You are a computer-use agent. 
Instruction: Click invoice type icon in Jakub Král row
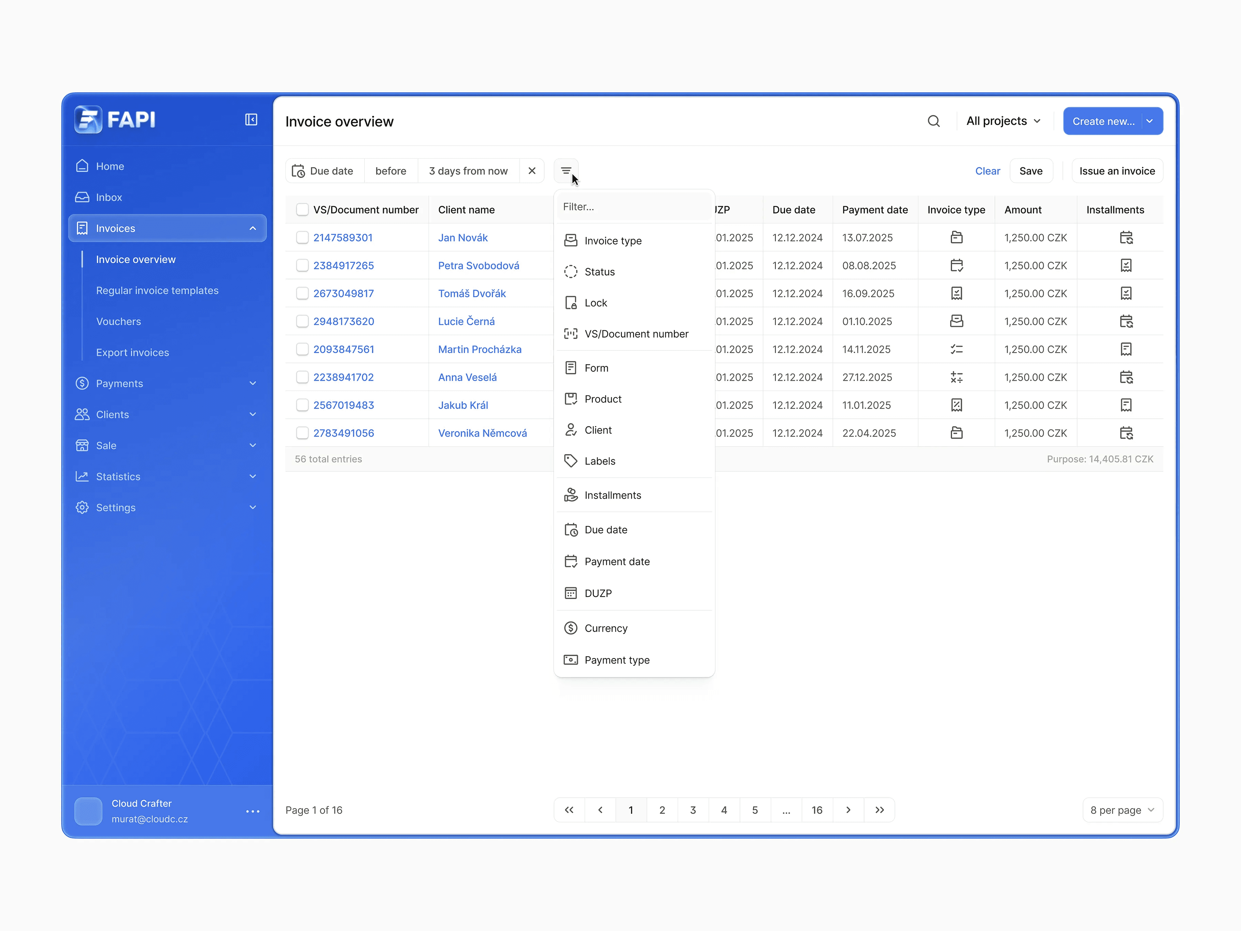point(957,405)
